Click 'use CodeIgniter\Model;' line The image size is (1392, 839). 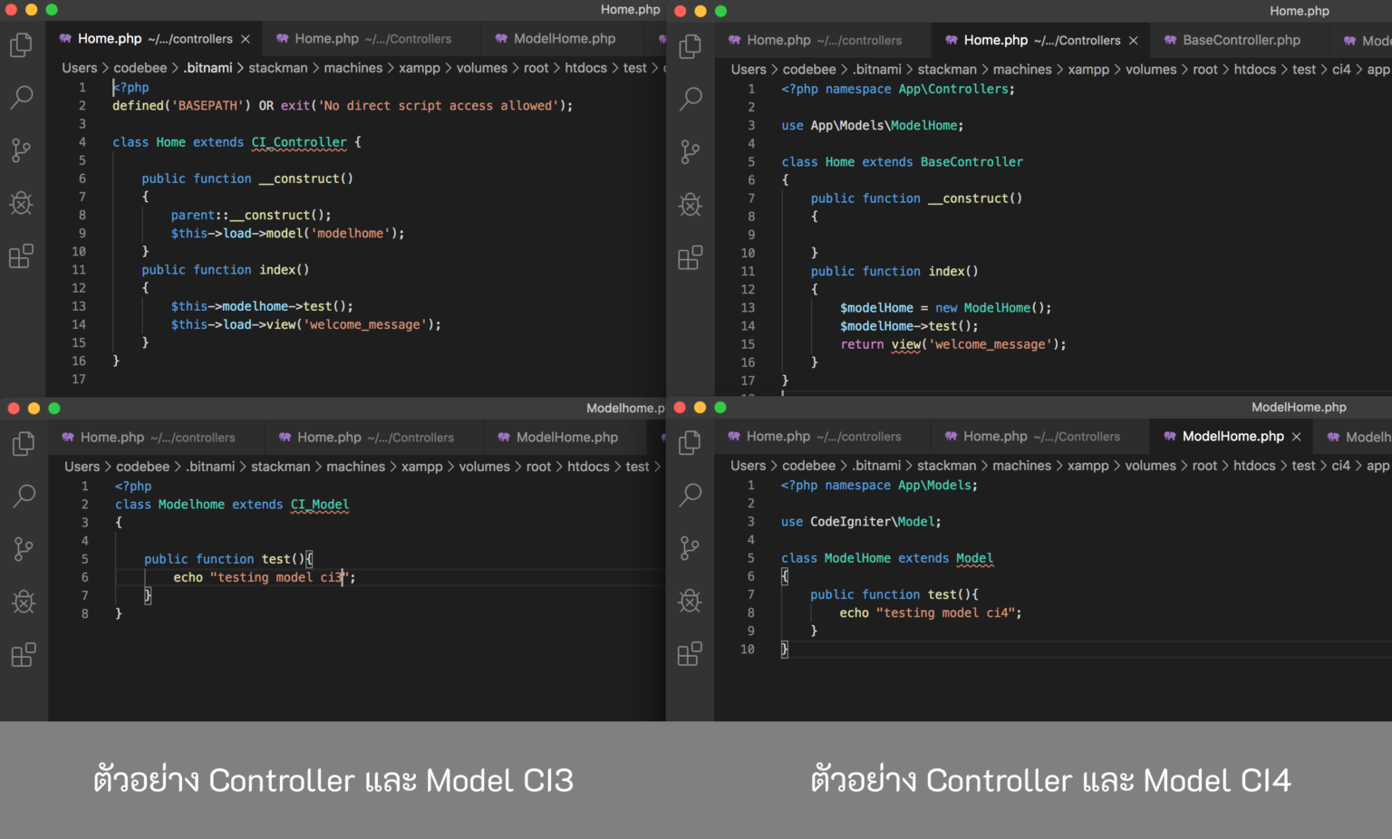click(861, 522)
